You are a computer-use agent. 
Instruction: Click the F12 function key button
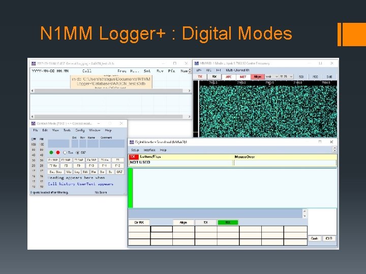pyautogui.click(x=117, y=166)
